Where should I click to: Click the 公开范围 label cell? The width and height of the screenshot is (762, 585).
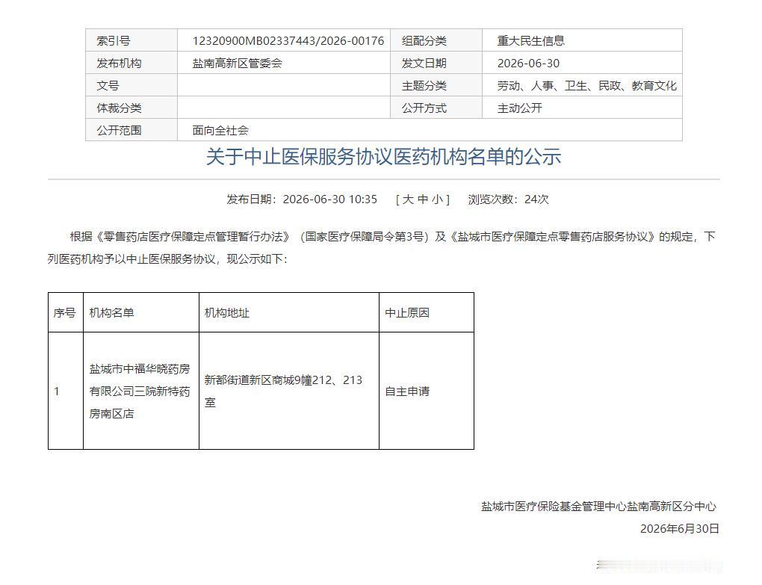tap(131, 130)
